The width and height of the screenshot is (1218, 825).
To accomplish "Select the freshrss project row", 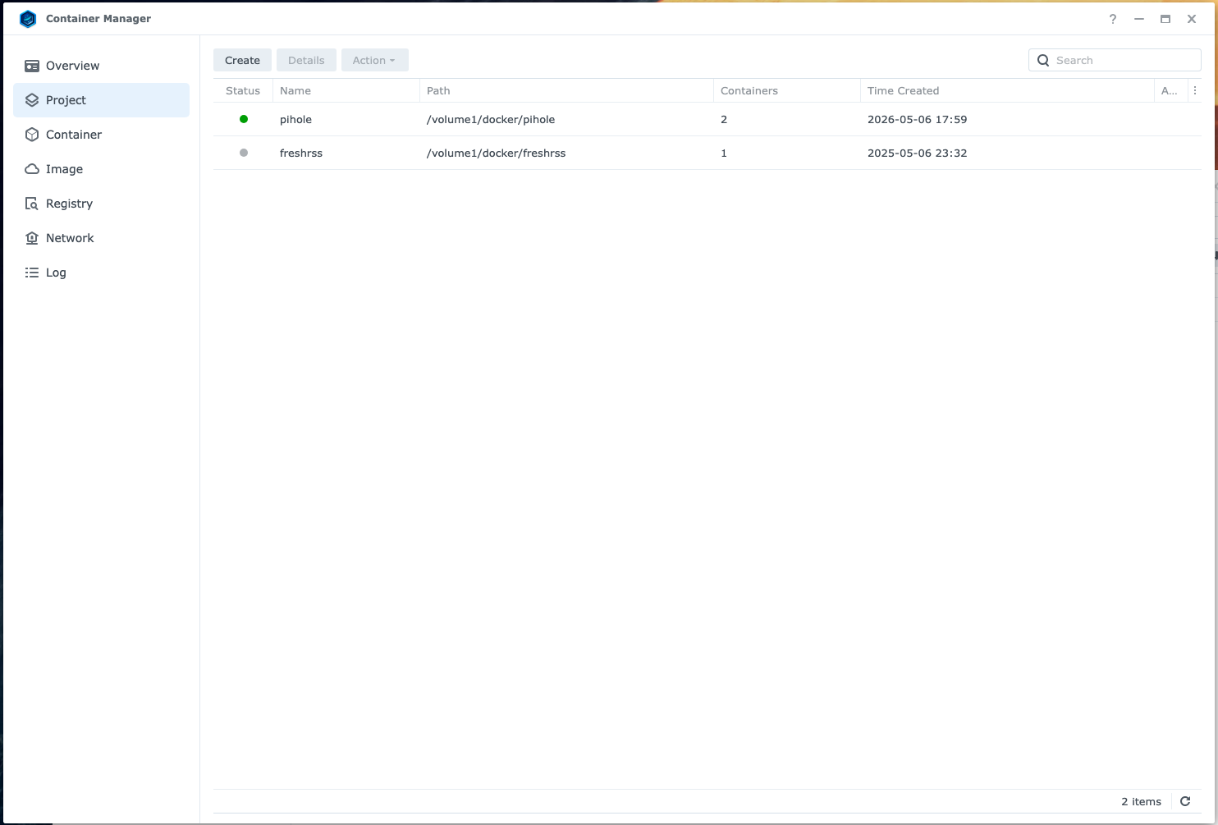I will 707,153.
